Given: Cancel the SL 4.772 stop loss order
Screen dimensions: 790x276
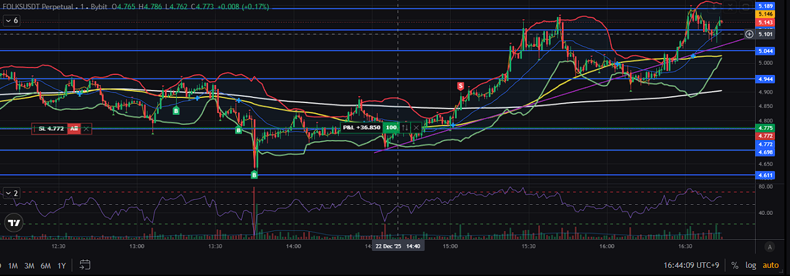Looking at the screenshot, I should (x=86, y=129).
